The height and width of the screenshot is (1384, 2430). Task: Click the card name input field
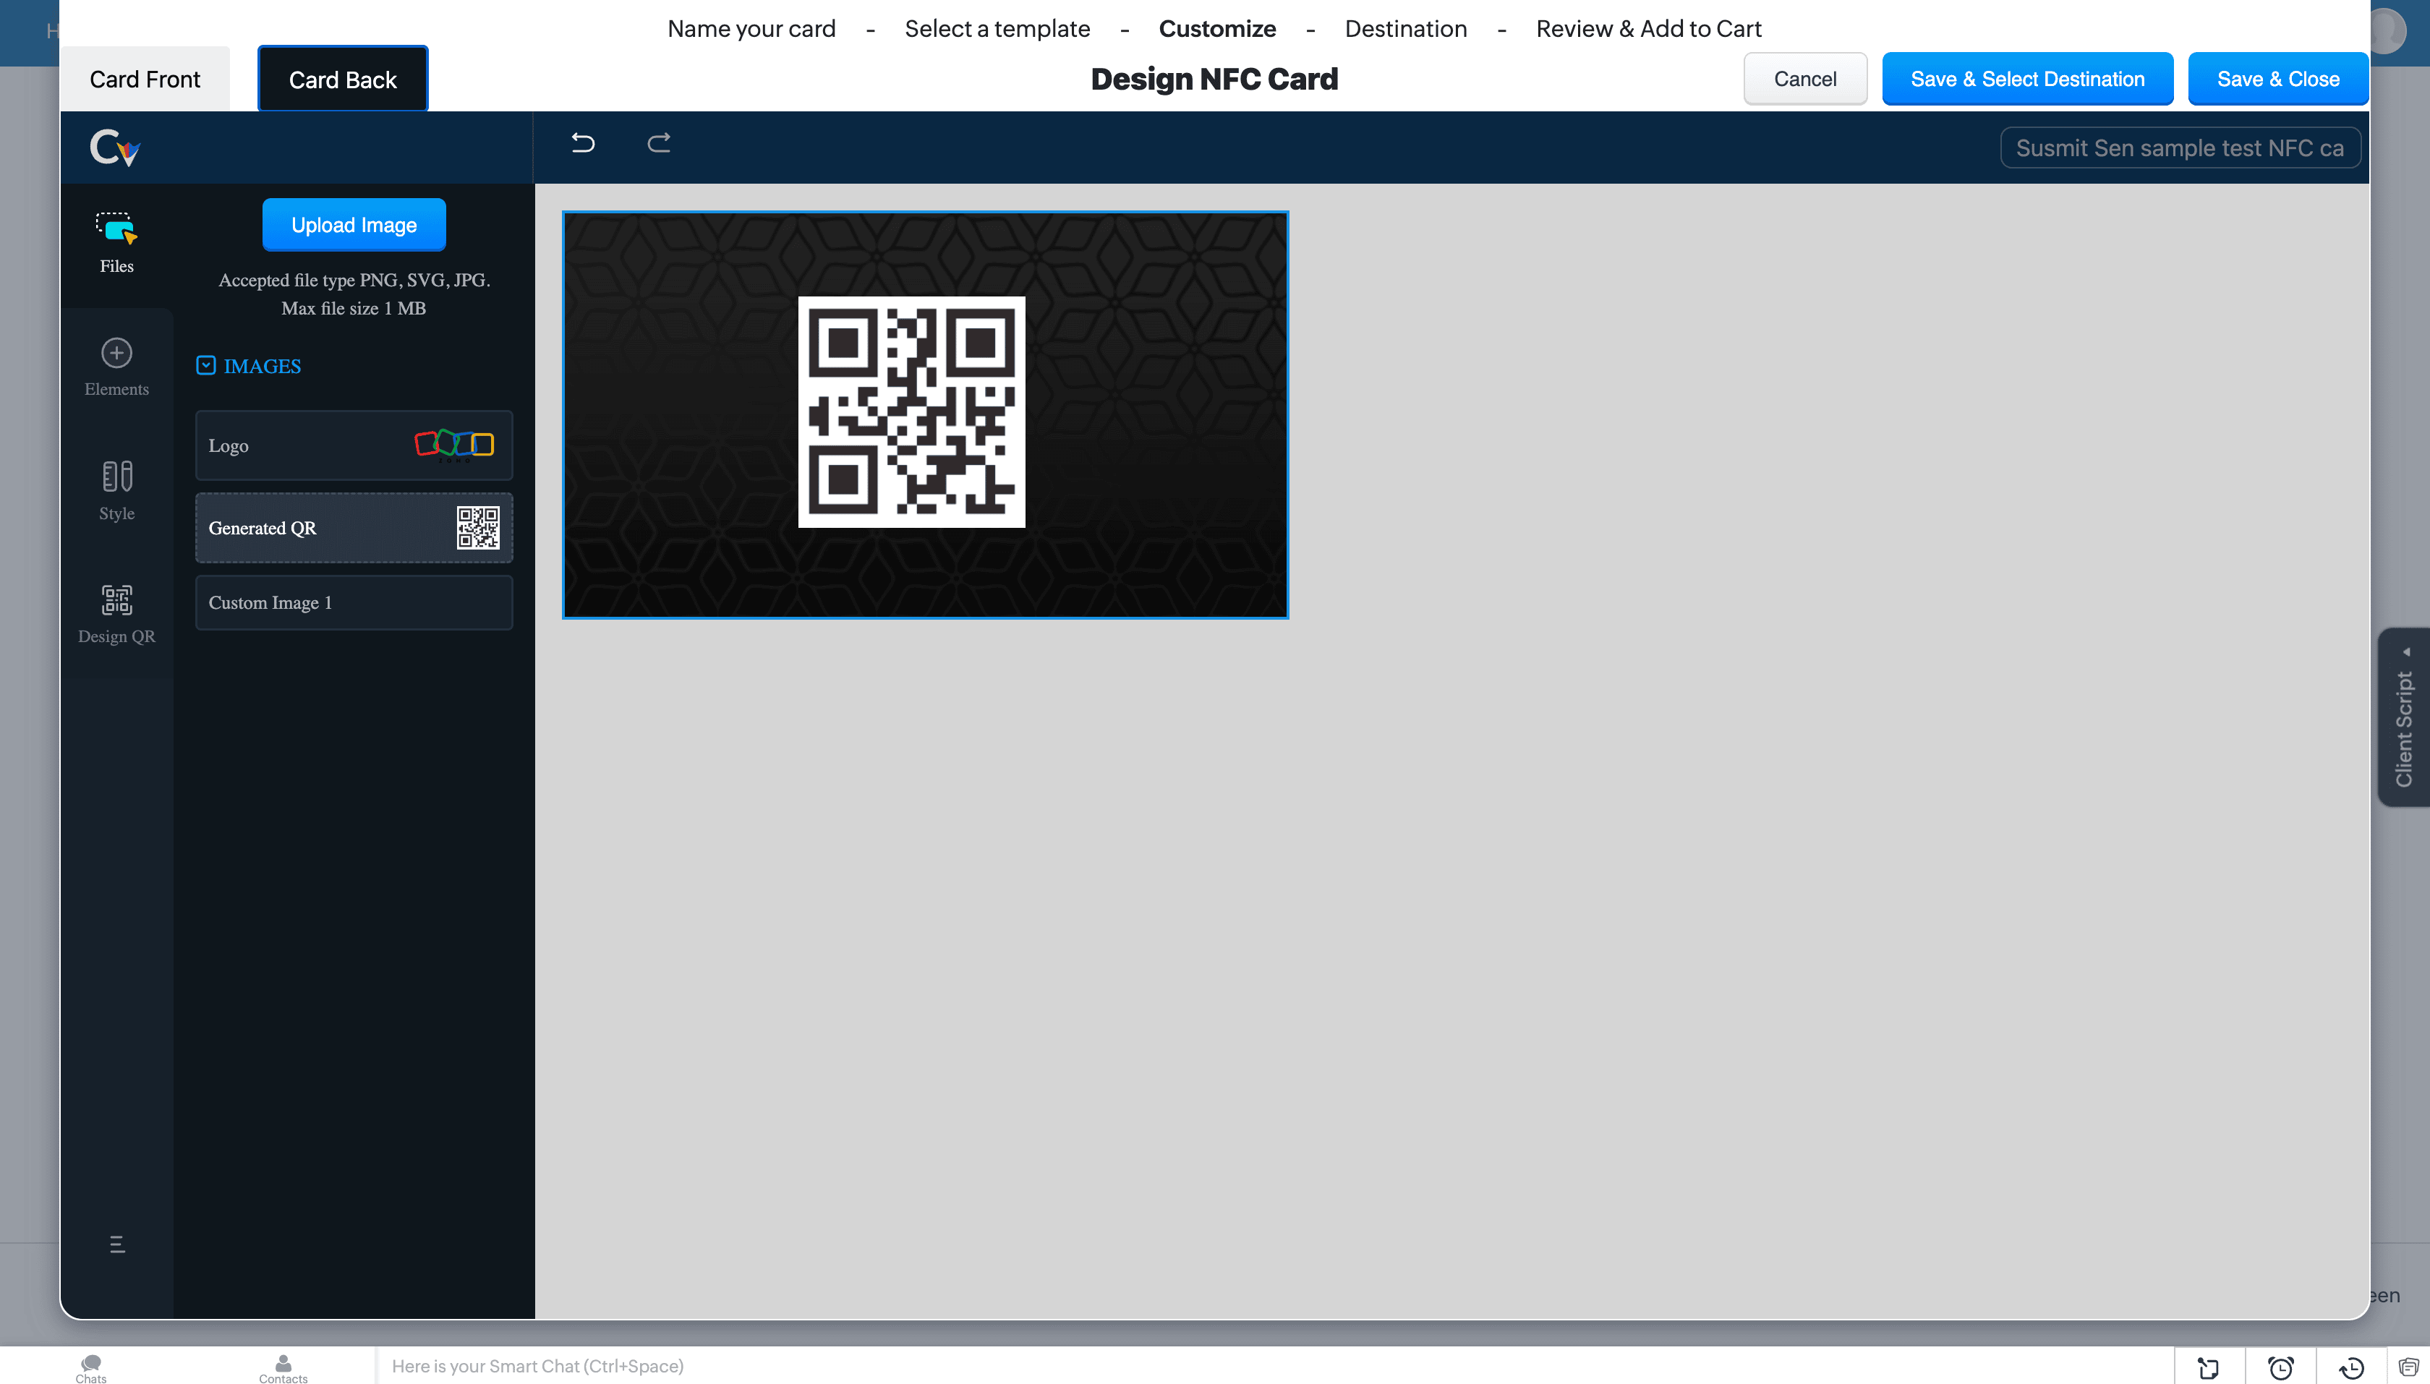pos(2179,148)
